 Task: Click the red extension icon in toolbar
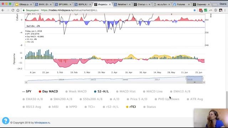[201, 10]
